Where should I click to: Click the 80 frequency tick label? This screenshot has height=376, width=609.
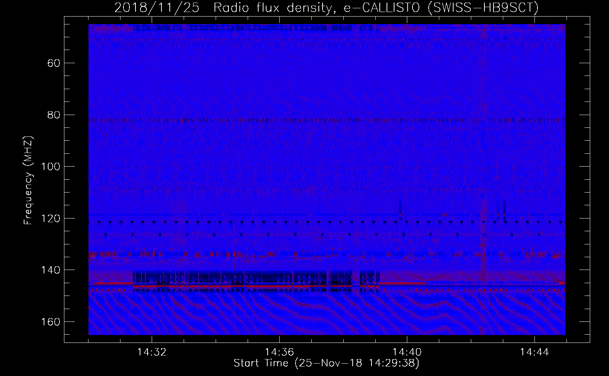[54, 115]
